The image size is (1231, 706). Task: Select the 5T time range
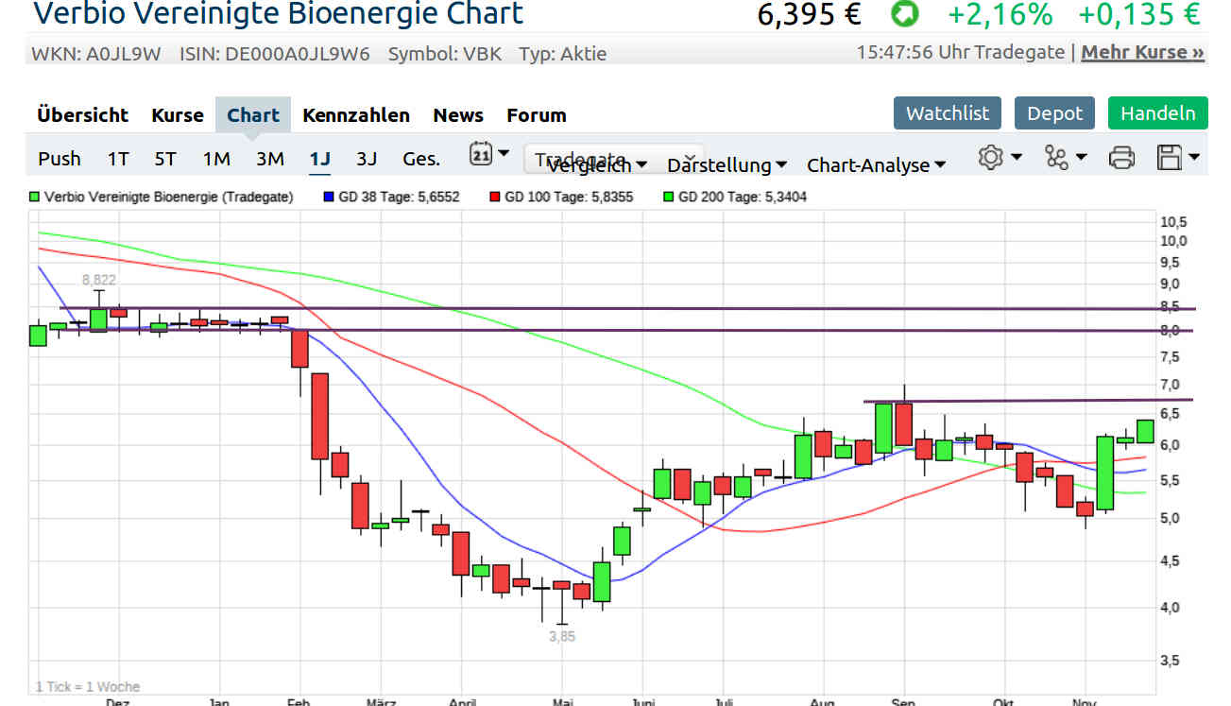(165, 159)
